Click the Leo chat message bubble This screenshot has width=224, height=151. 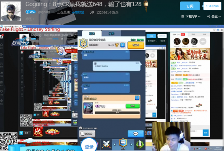(106, 77)
